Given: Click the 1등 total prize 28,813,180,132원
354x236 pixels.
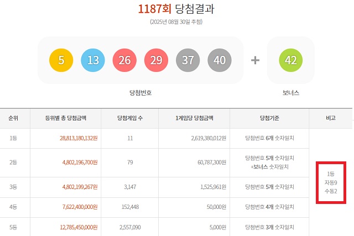Looking at the screenshot, I should (x=71, y=138).
